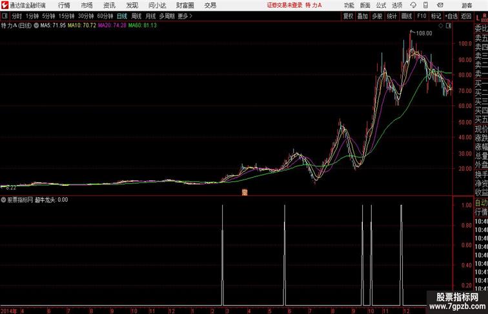Click the 超牛龙头: 0.00 indicator label
The width and height of the screenshot is (488, 314).
[52, 200]
